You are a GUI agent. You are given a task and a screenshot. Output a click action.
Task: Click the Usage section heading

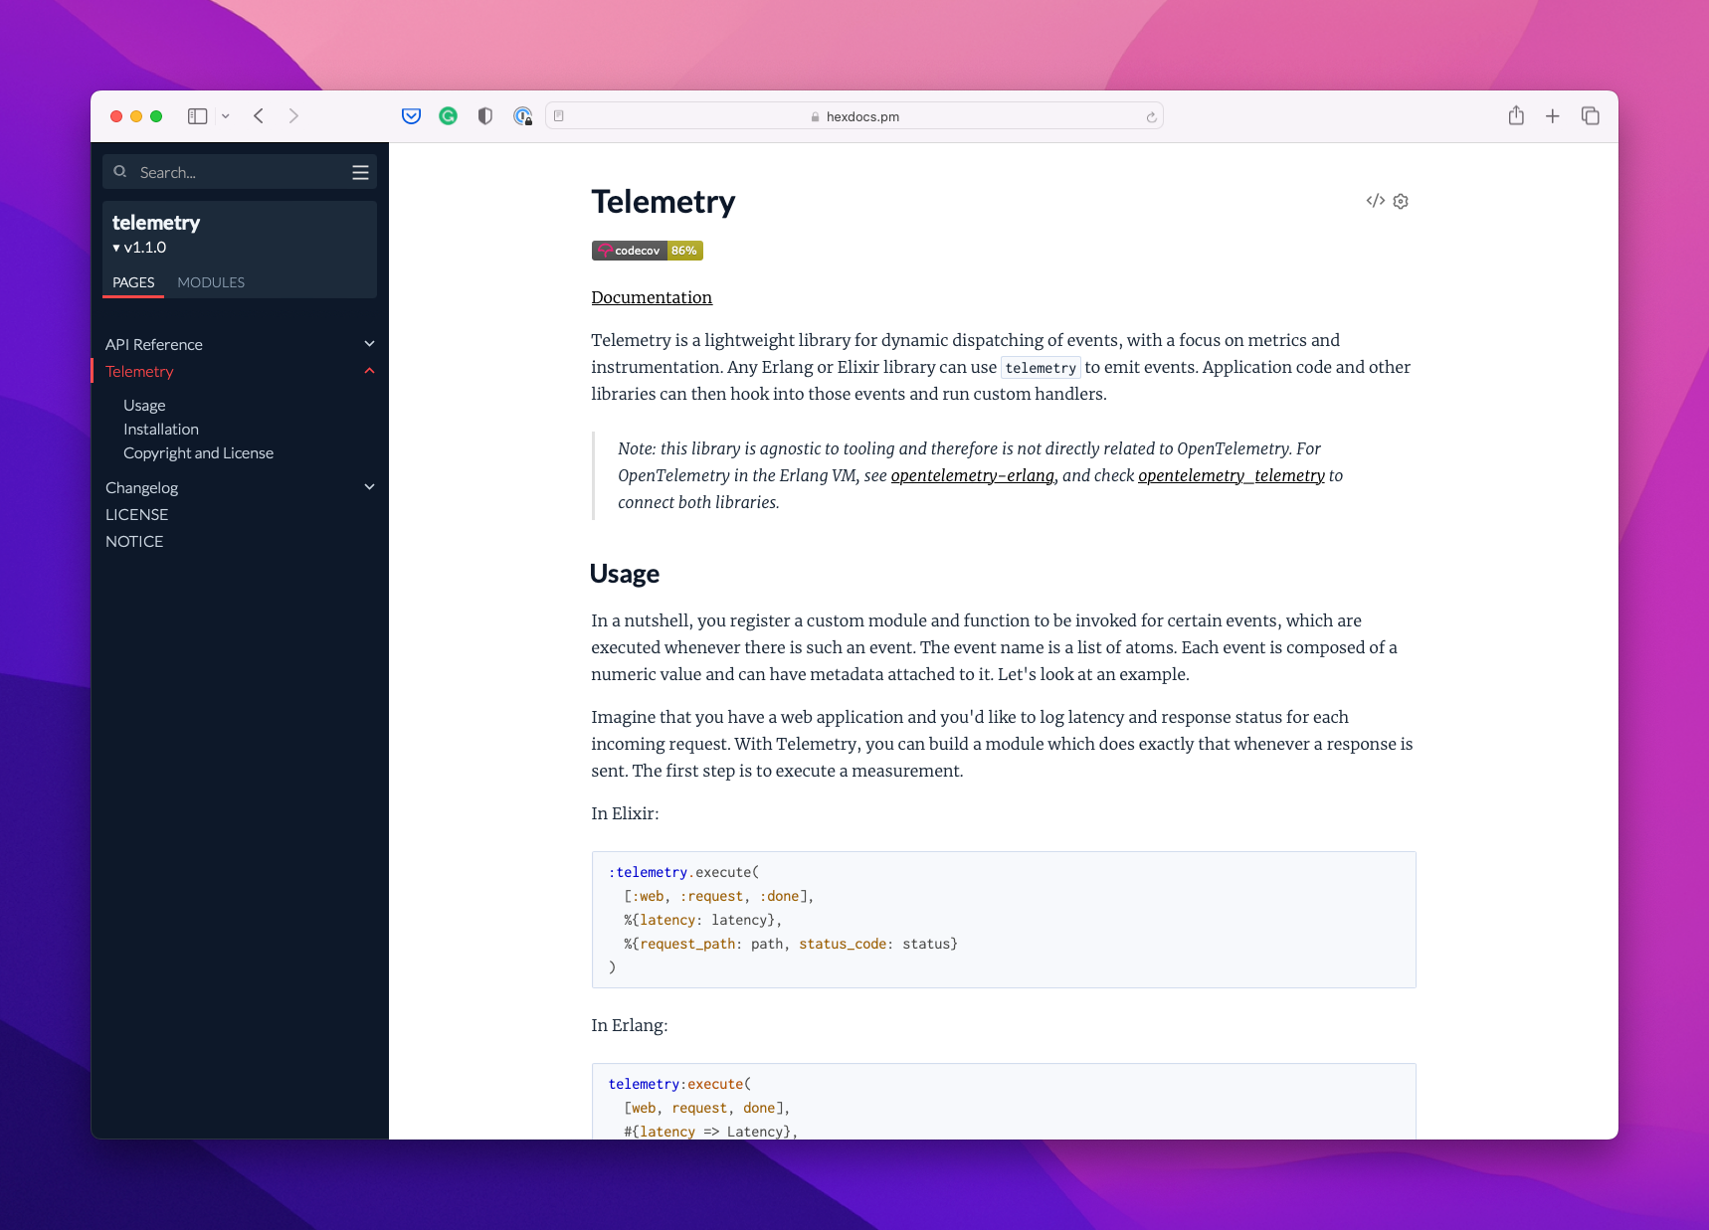[x=625, y=574]
